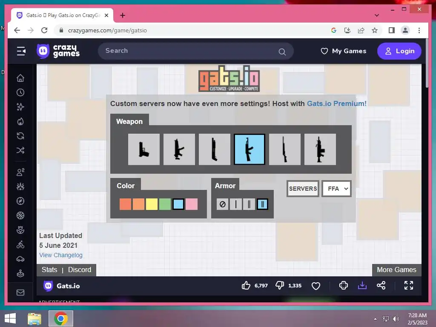Click the search magnifier icon
436x327 pixels.
[282, 52]
